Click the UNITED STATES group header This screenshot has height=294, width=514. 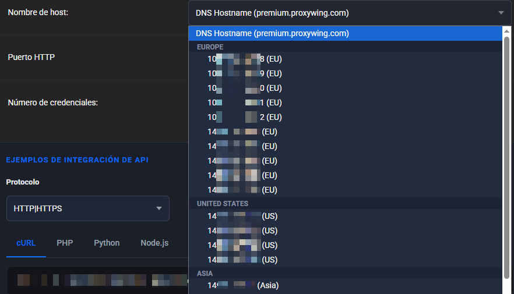point(223,204)
